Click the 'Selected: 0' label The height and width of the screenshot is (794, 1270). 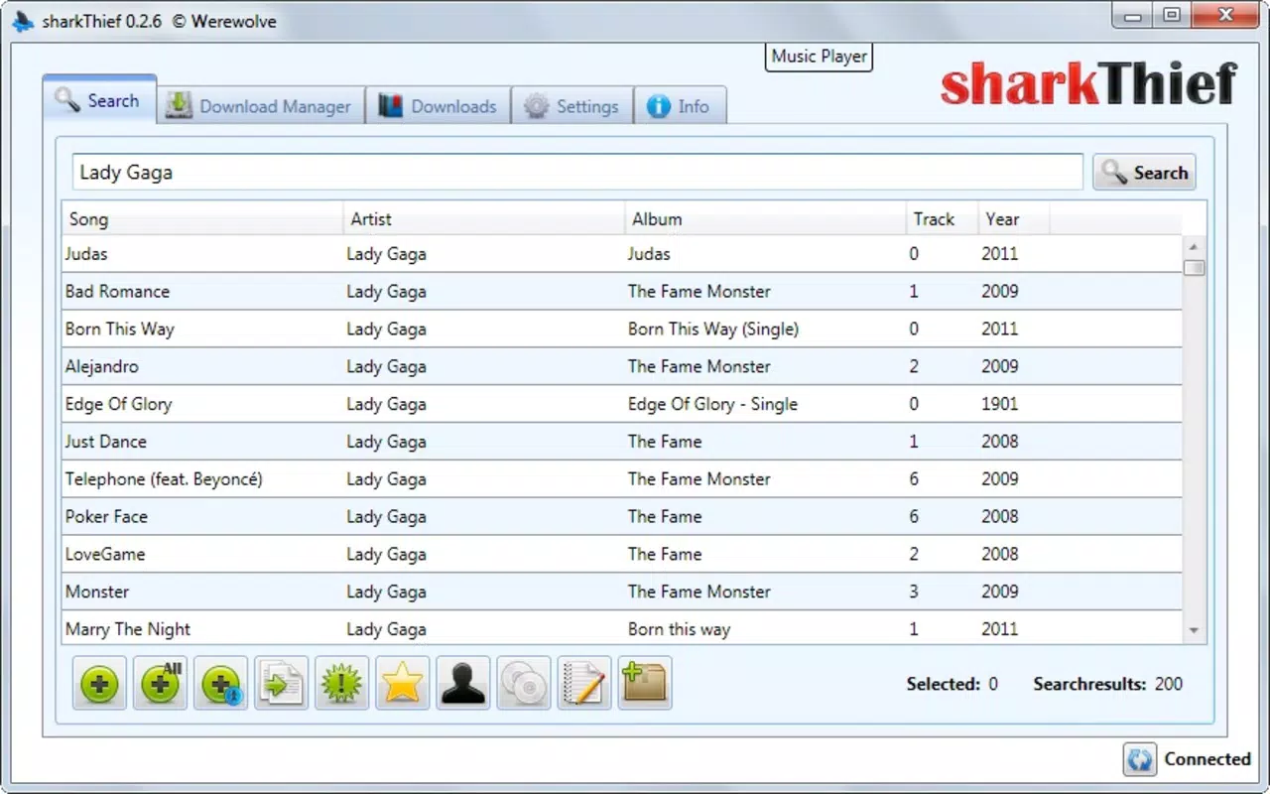coord(952,684)
